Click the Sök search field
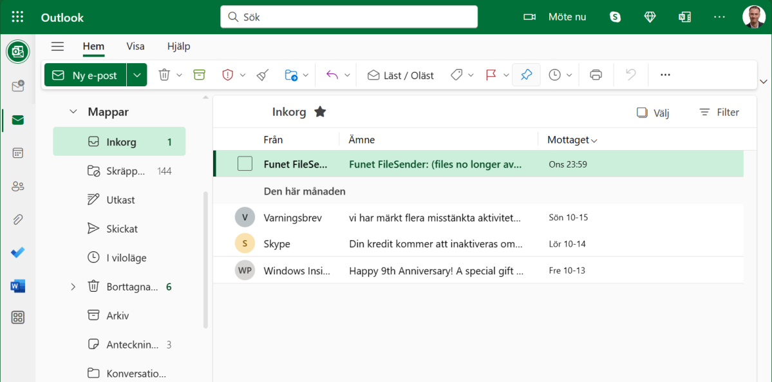Image resolution: width=772 pixels, height=382 pixels. point(349,17)
